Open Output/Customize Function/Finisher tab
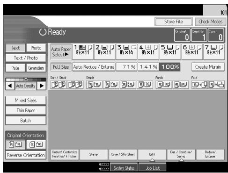 [65, 154]
